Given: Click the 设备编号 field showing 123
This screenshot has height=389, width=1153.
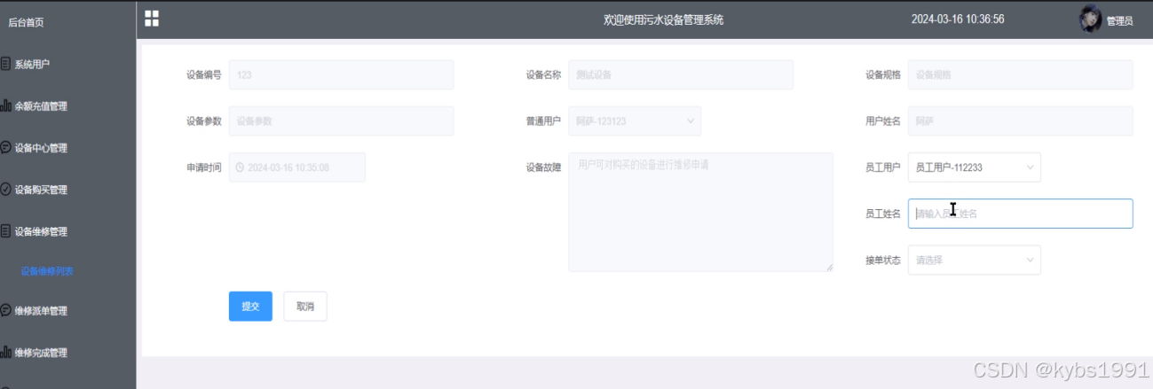Looking at the screenshot, I should point(341,74).
